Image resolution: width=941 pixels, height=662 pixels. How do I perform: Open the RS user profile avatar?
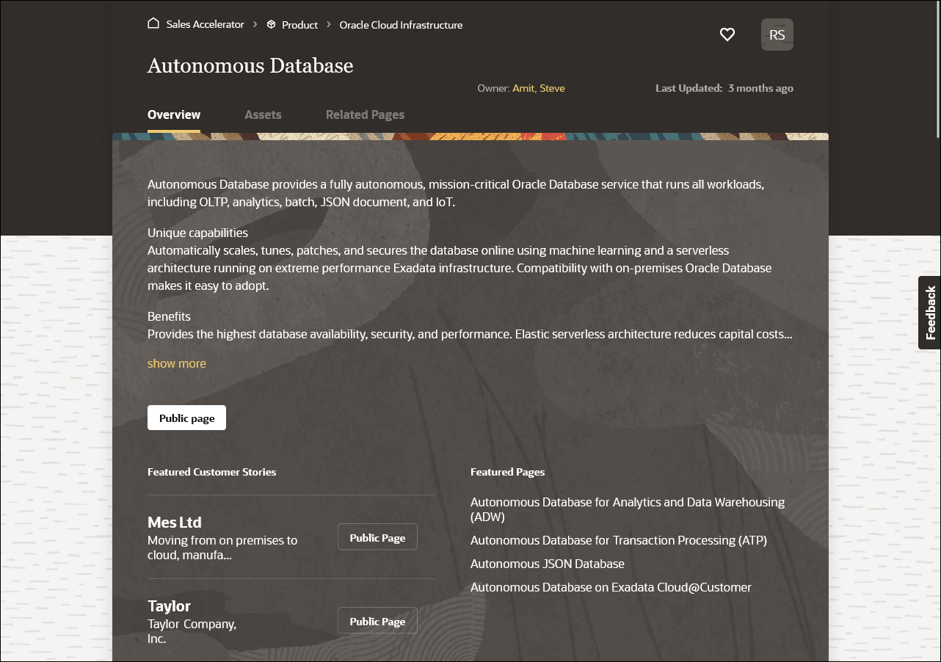click(x=777, y=34)
